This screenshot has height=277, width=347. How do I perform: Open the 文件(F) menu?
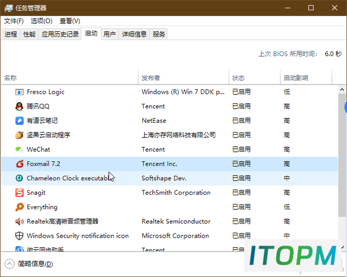click(14, 21)
